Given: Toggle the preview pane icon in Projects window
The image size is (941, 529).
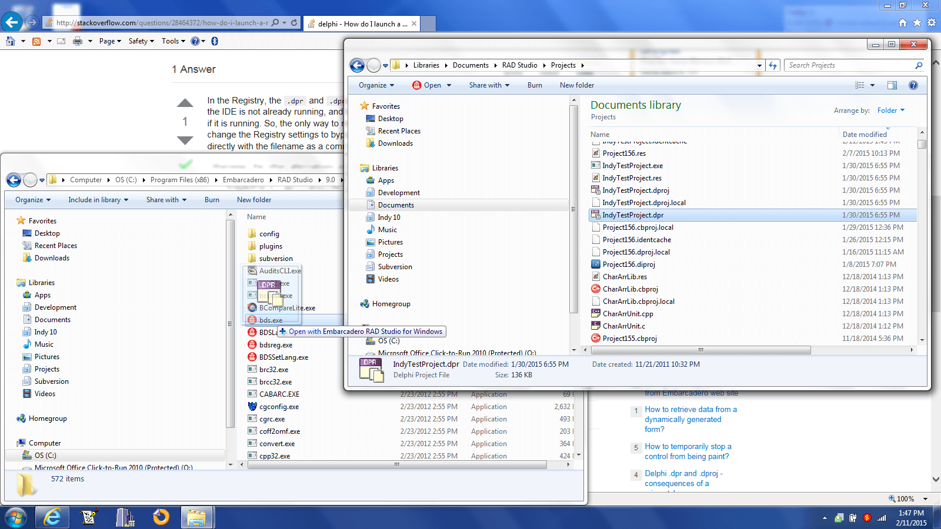Looking at the screenshot, I should tap(892, 85).
